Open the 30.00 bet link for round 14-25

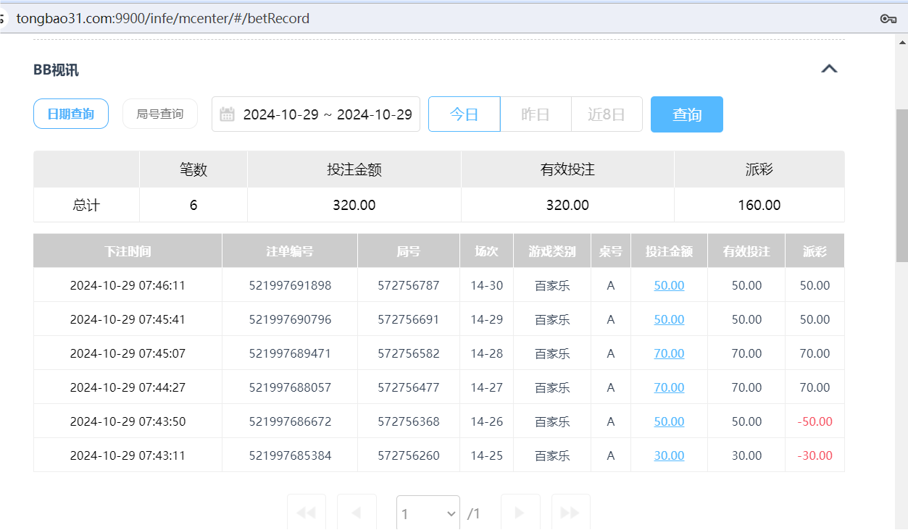tap(668, 455)
